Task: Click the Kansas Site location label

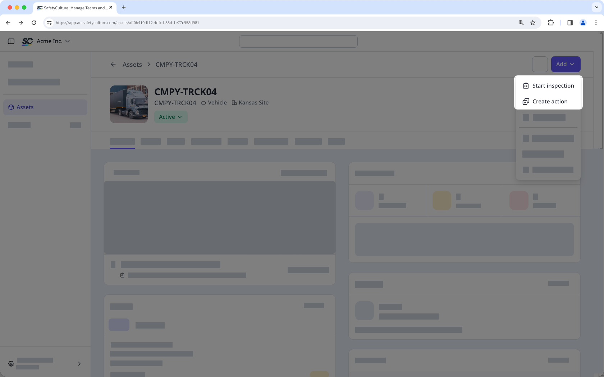Action: click(250, 103)
